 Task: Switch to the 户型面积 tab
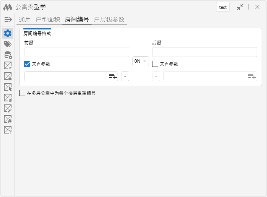(48, 20)
